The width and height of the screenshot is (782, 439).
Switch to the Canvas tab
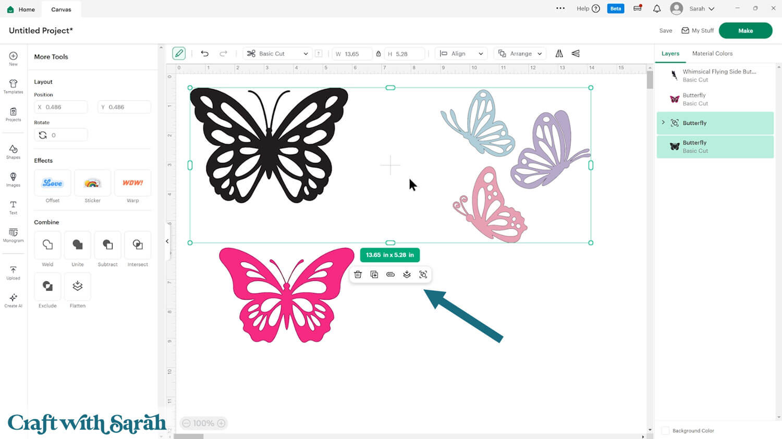pos(61,9)
